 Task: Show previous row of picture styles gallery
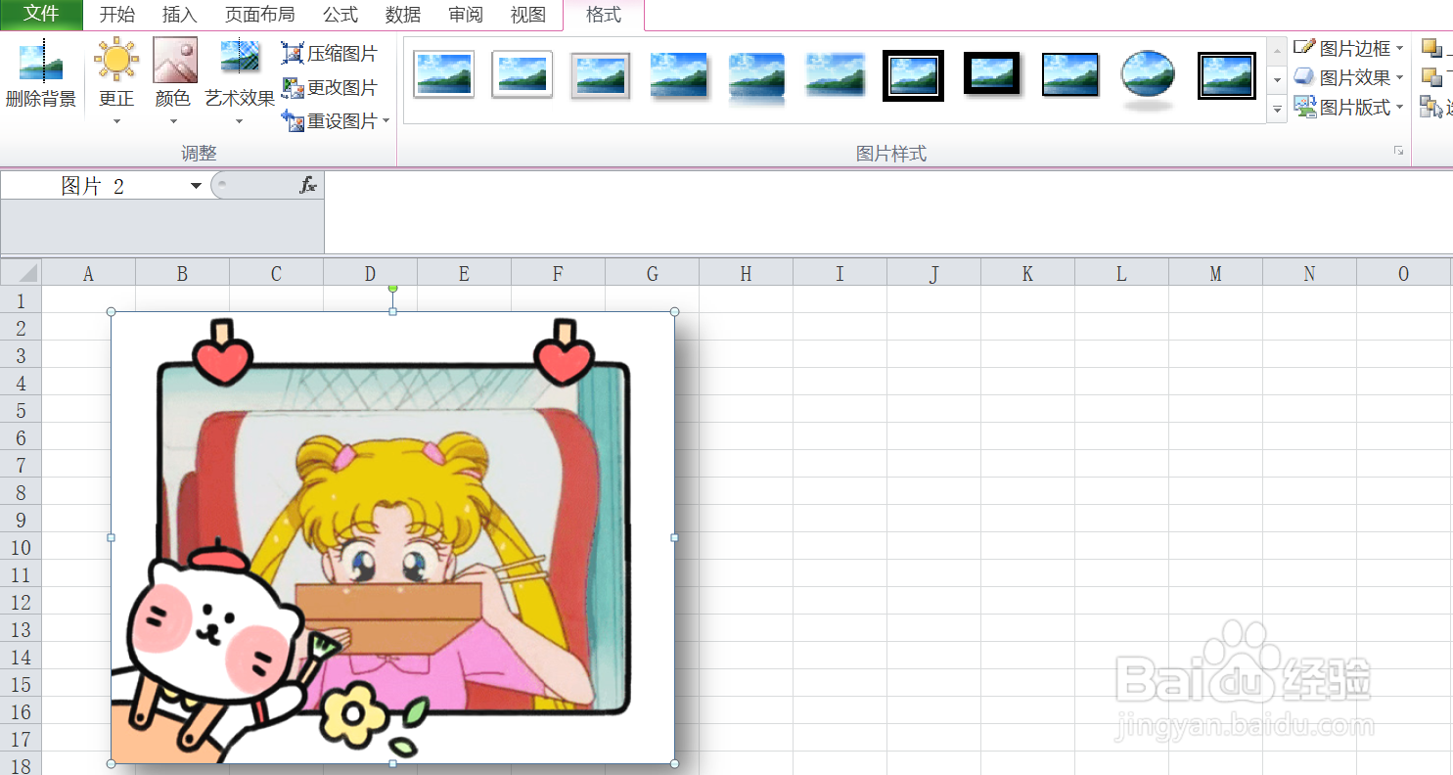[1277, 51]
